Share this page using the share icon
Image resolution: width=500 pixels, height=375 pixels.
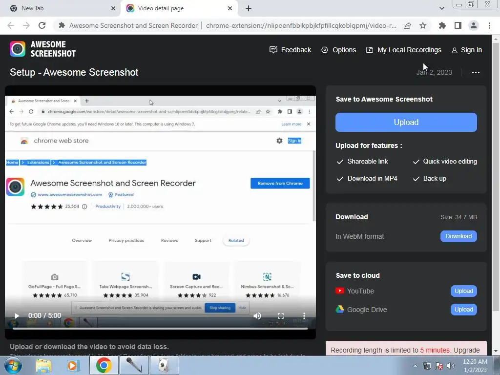(407, 25)
